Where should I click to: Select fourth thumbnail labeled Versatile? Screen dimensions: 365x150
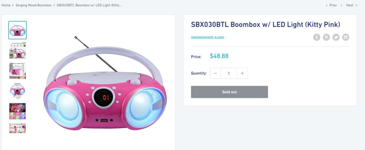point(17,91)
